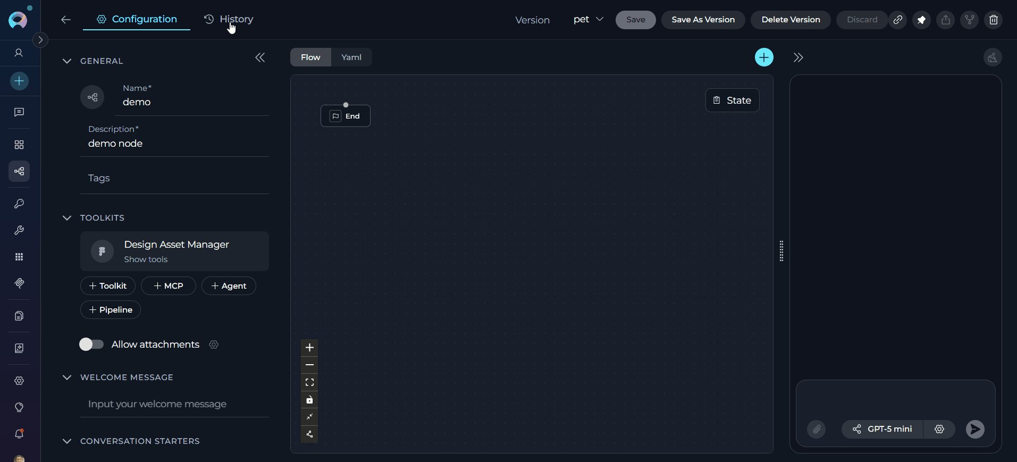Click the copy link icon
1017x462 pixels.
click(897, 20)
